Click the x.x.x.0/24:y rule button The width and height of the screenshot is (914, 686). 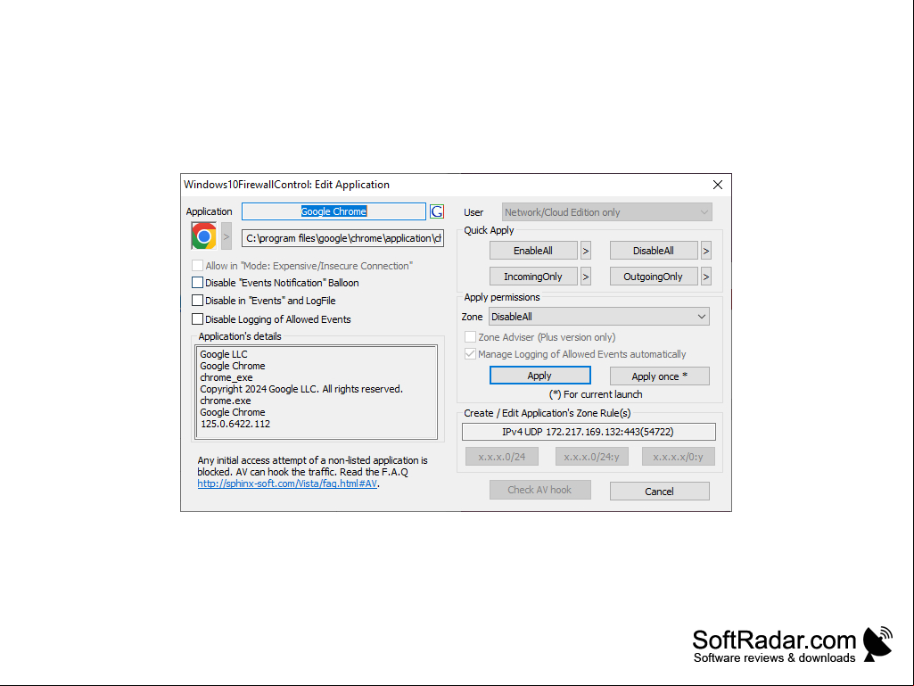tap(592, 457)
